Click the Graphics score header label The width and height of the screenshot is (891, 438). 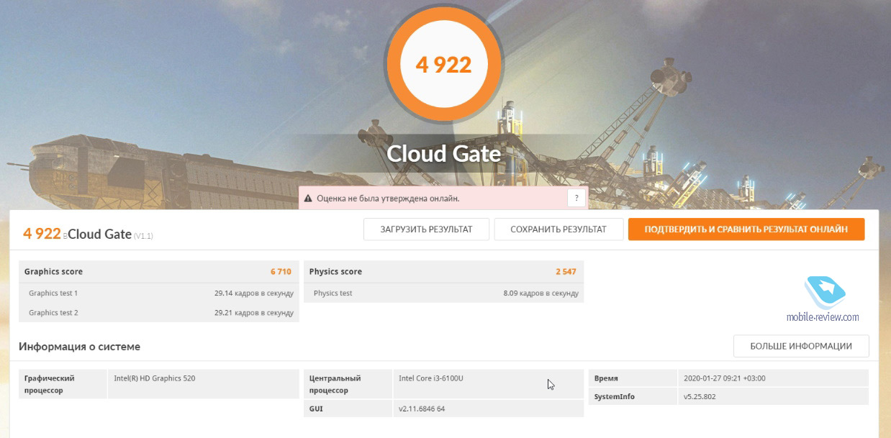53,272
